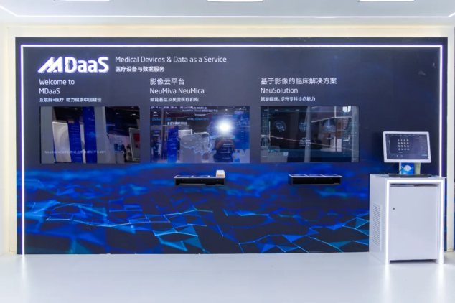The height and width of the screenshot is (303, 455).
Task: Click the '影像云平台' heading
Action: [166, 81]
